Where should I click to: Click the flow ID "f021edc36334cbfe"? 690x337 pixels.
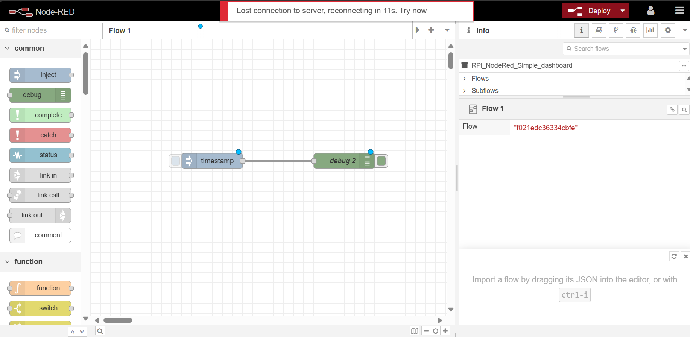click(x=546, y=128)
